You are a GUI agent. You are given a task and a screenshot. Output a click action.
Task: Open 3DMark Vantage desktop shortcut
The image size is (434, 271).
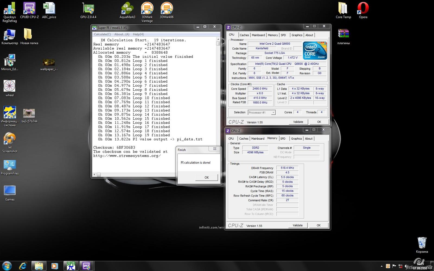[147, 12]
